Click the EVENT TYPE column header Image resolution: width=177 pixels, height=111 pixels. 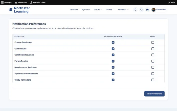point(19,36)
